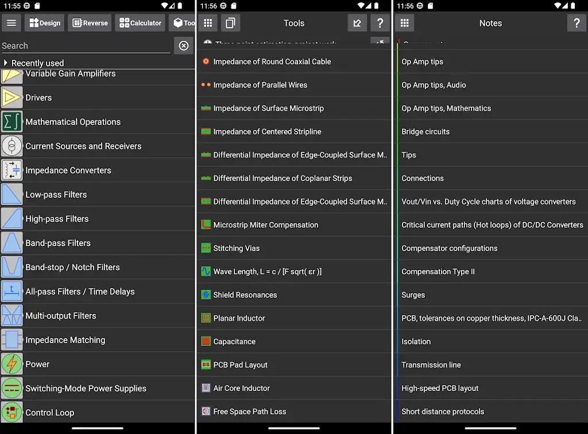
Task: Click the Band-stop / Notch Filters icon
Action: click(11, 267)
